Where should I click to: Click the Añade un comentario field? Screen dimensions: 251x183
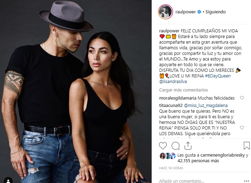(200, 181)
